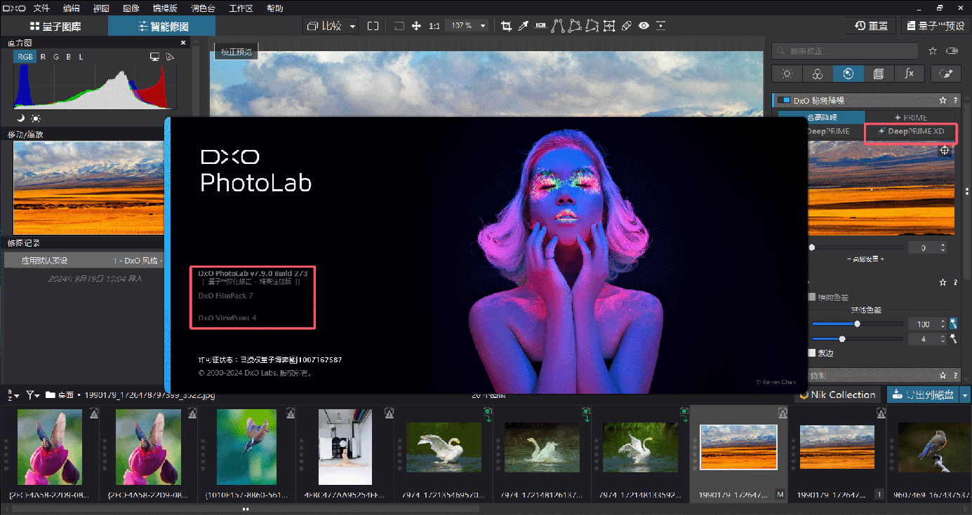This screenshot has height=515, width=972.
Task: Adjust the chromatic aberration slider at 100
Action: (x=857, y=324)
